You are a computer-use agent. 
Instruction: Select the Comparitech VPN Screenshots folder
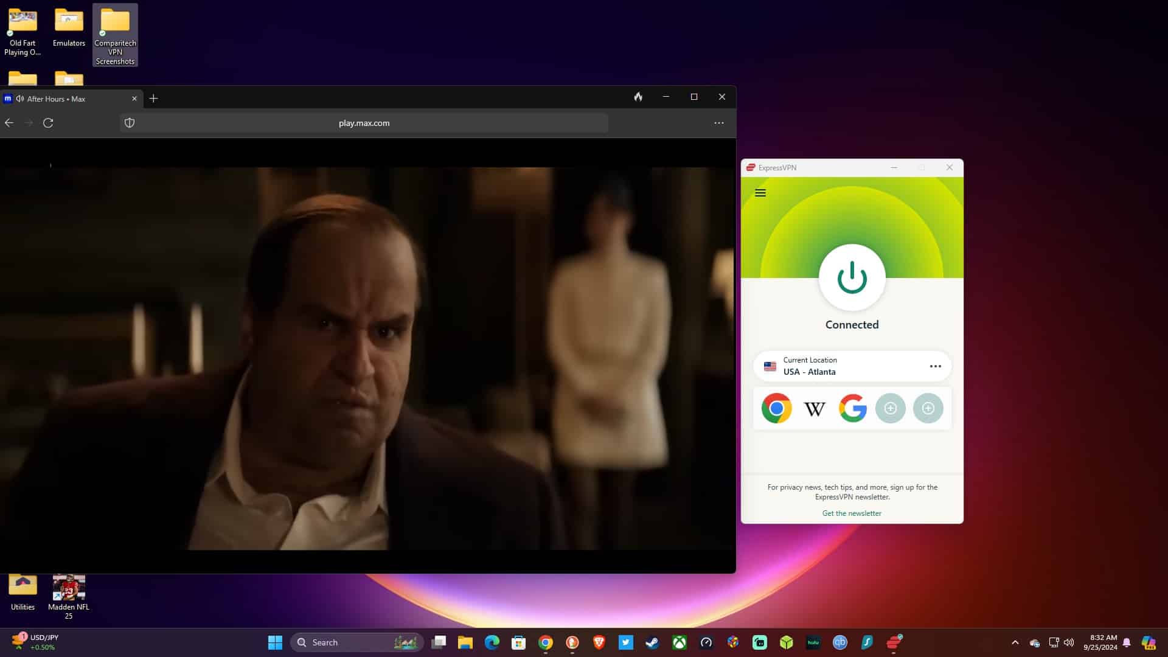click(115, 35)
